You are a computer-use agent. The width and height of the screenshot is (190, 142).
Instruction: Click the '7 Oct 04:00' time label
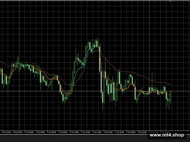[40, 132]
